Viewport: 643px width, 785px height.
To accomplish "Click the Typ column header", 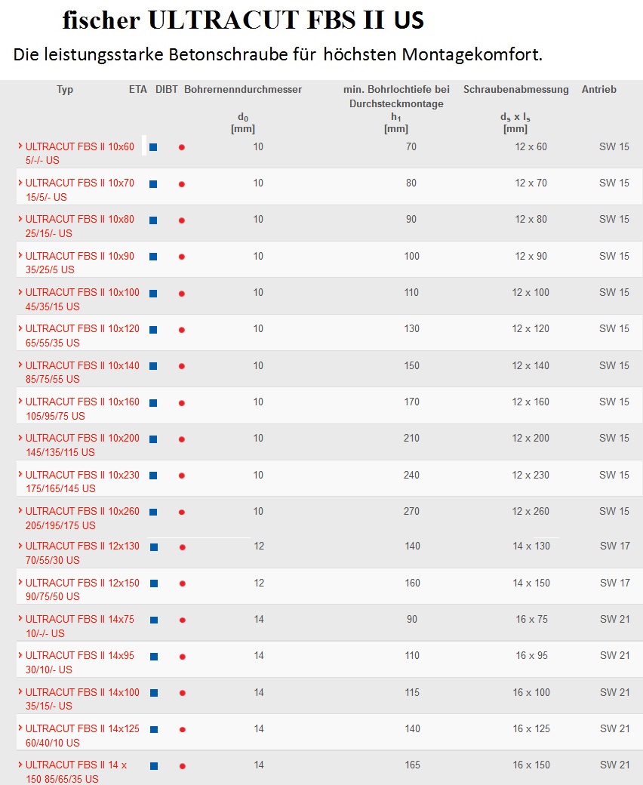I will coord(65,90).
